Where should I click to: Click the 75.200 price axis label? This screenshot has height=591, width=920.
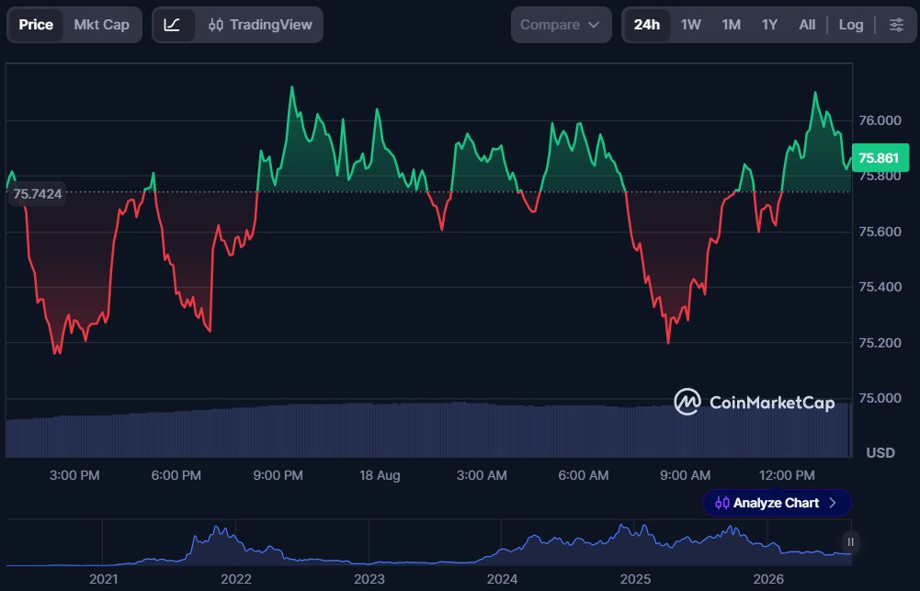[x=880, y=343]
